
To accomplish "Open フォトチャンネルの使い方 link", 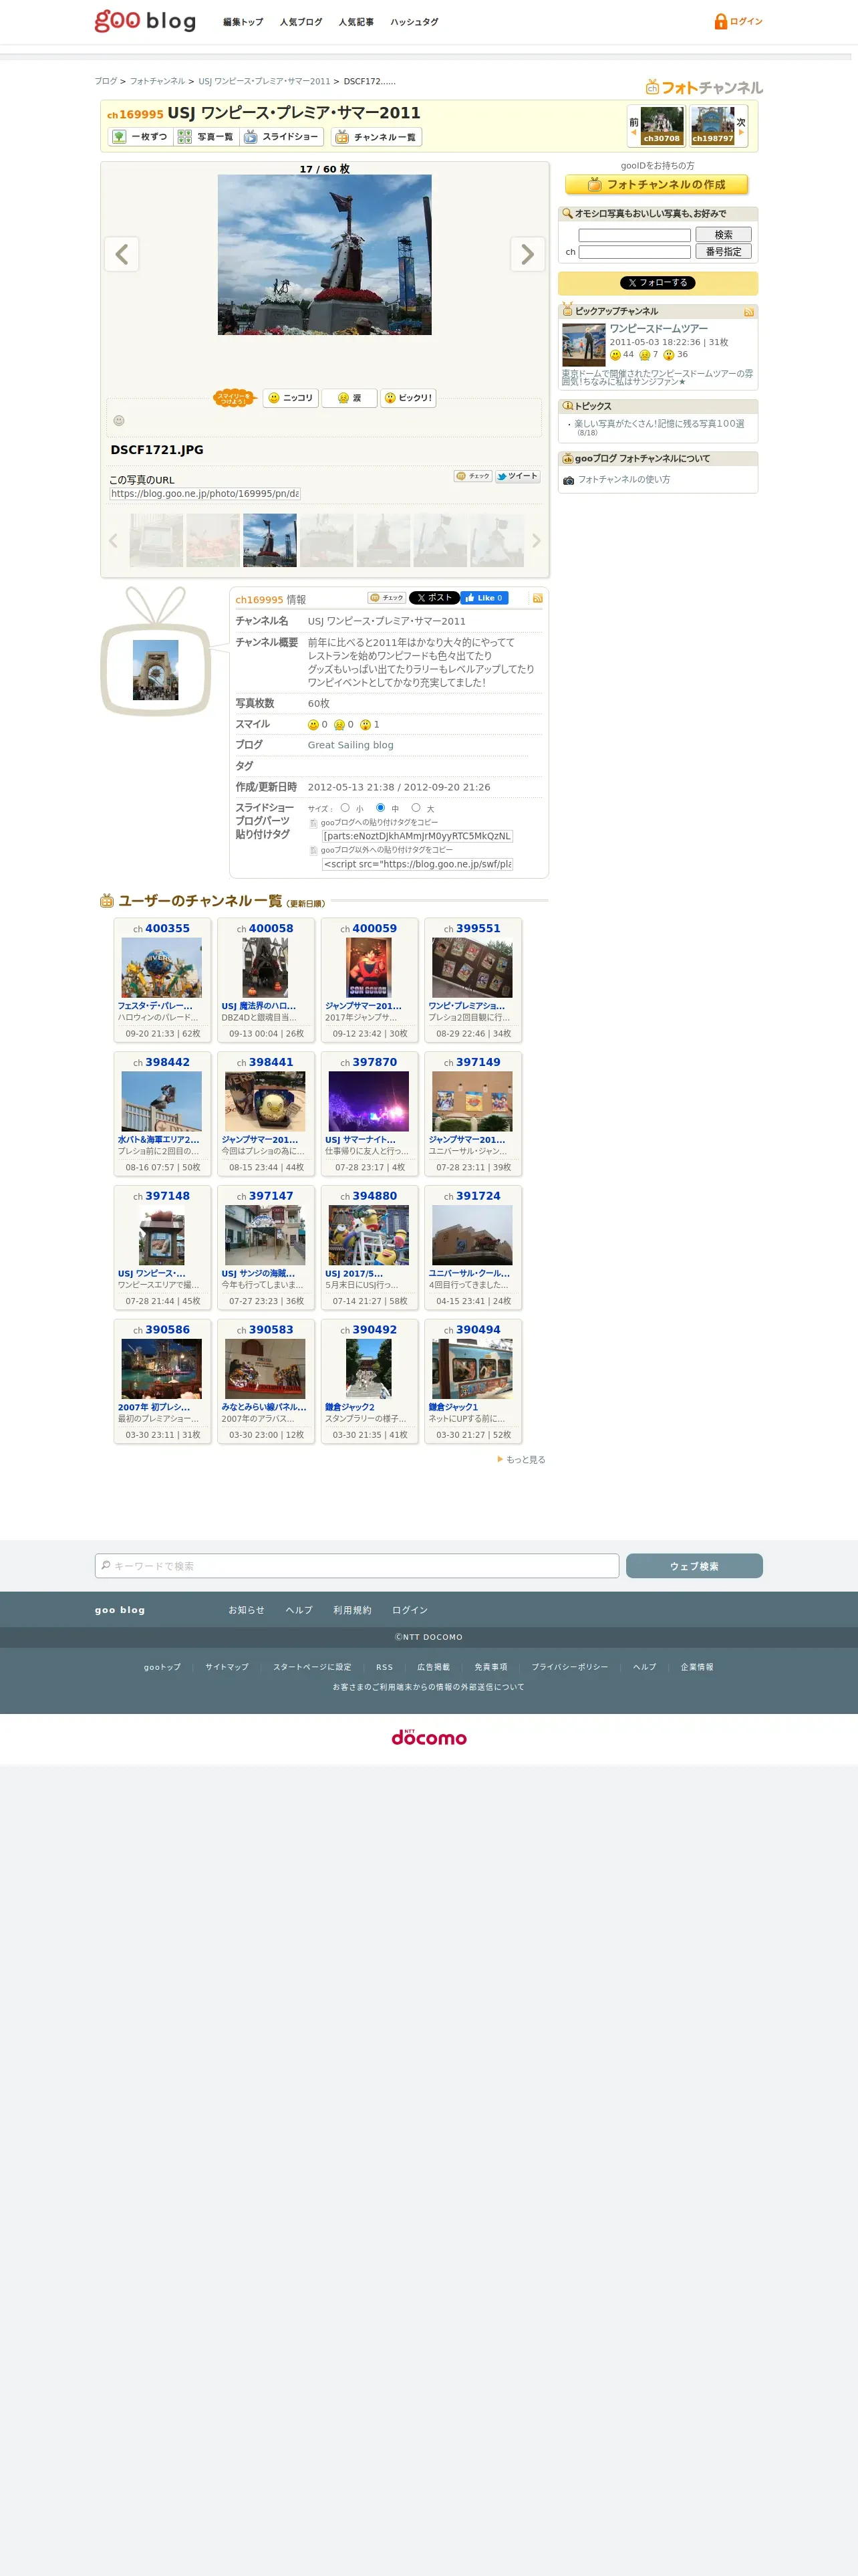I will [623, 480].
